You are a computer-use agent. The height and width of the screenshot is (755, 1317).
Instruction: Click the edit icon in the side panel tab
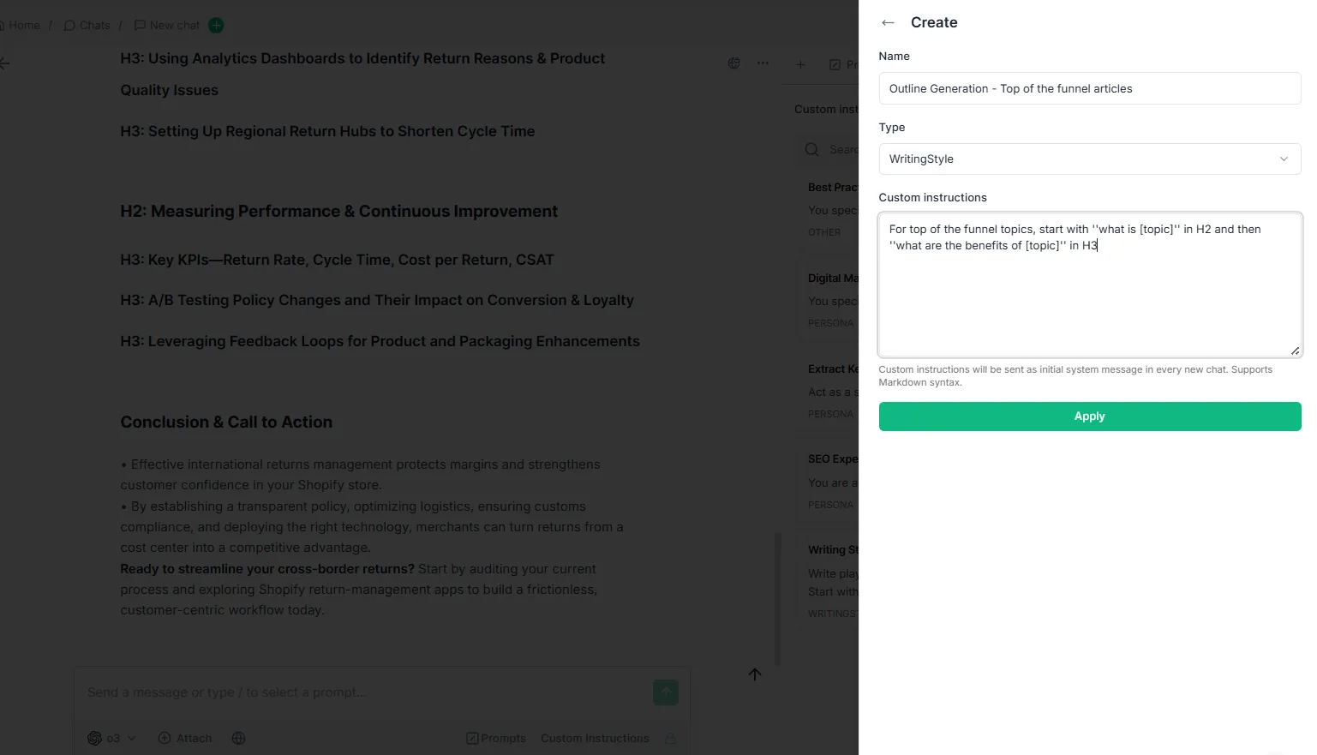[x=835, y=64]
